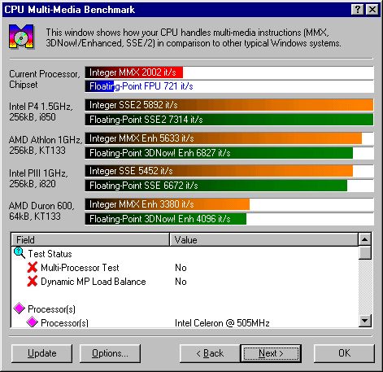Viewport: 383px width, 372px height.
Task: Select the Processor(s) group heading row
Action: pyautogui.click(x=185, y=309)
